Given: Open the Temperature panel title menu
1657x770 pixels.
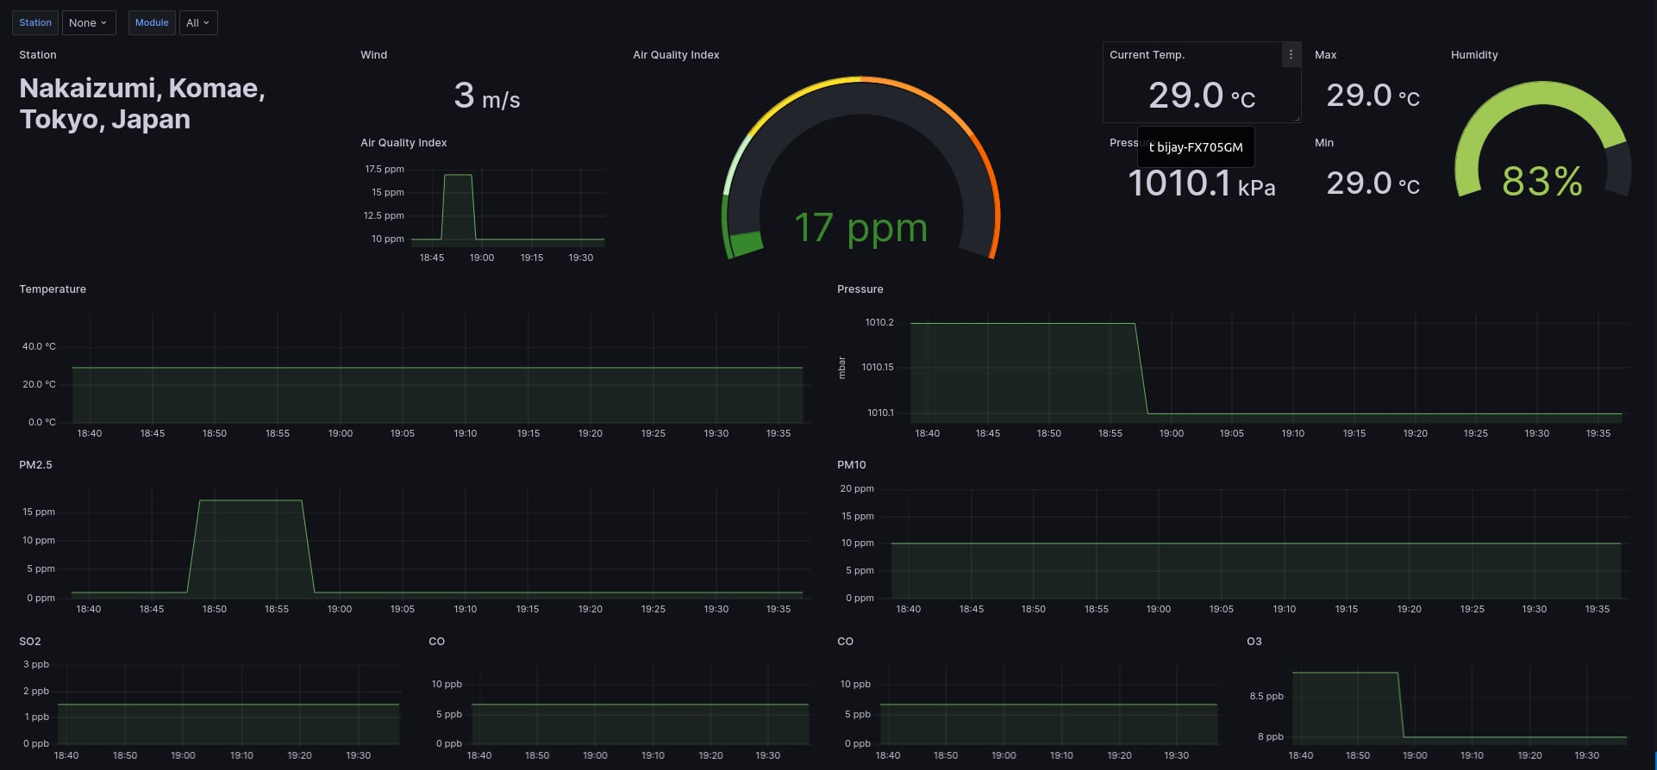Looking at the screenshot, I should (x=53, y=289).
